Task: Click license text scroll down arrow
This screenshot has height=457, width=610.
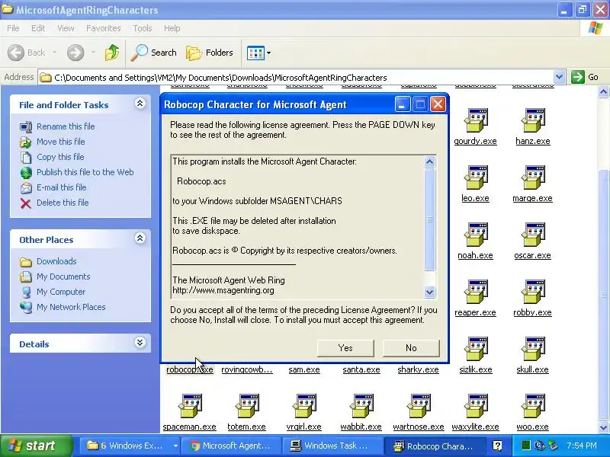Action: (429, 292)
